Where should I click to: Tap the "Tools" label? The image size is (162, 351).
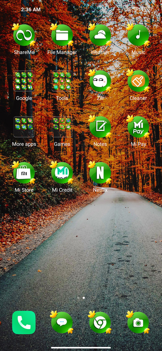[62, 98]
